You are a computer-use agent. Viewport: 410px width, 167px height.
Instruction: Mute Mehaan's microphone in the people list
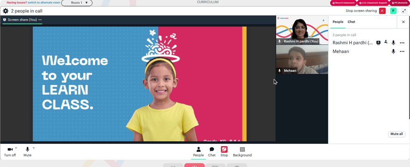point(393,52)
